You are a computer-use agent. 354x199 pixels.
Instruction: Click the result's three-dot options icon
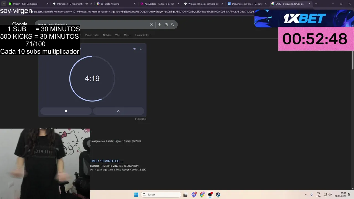click(91, 132)
